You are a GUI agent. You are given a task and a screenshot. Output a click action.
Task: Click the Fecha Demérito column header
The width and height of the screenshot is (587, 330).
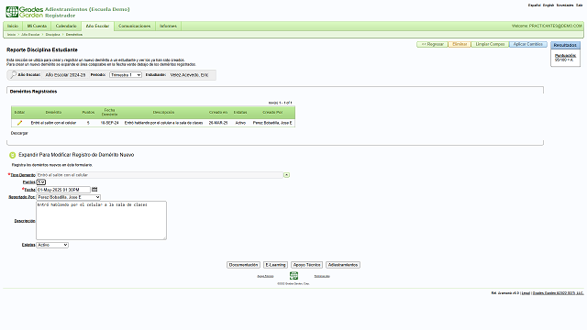[x=109, y=112]
